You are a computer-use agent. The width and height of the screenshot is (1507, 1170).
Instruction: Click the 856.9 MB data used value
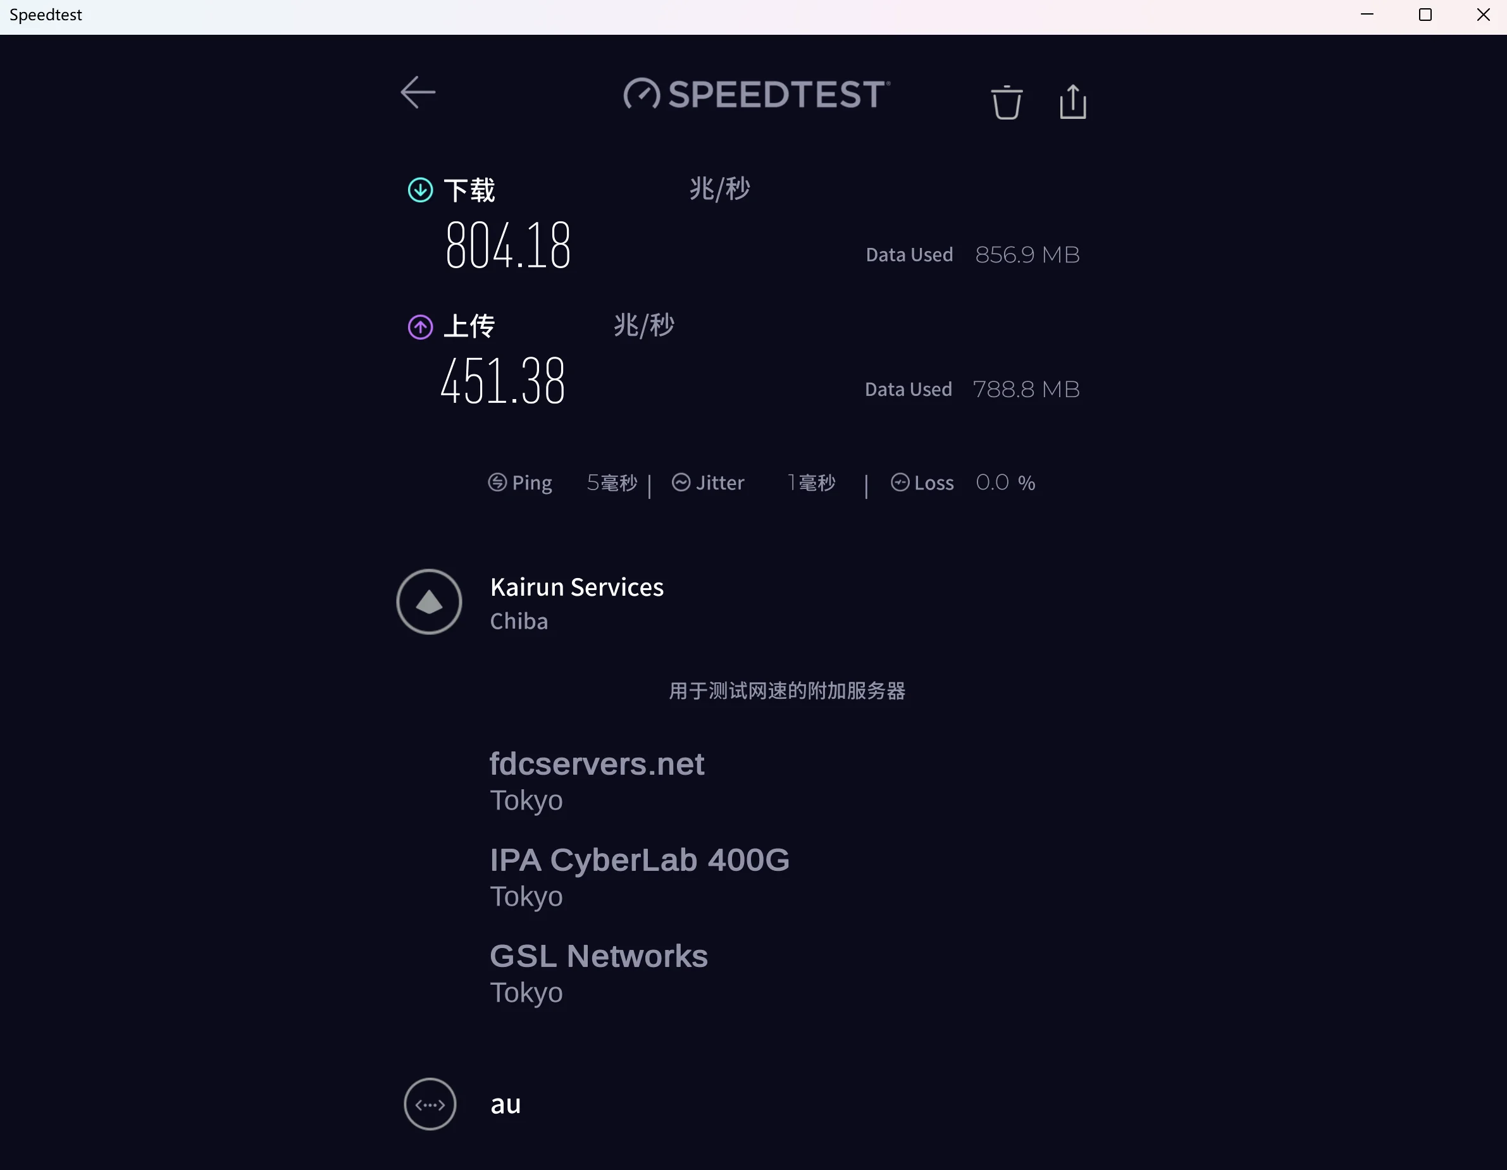[1027, 255]
